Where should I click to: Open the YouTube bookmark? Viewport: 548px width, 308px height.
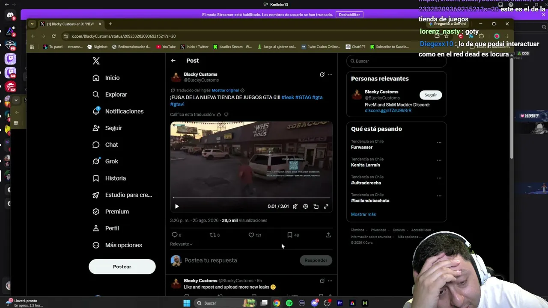tap(166, 47)
